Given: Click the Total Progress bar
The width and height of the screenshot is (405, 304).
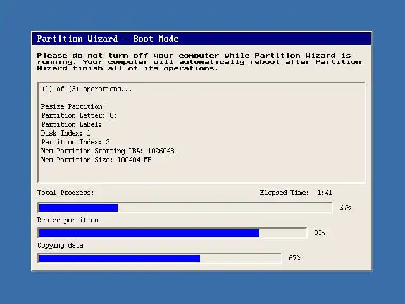Looking at the screenshot, I should point(185,208).
